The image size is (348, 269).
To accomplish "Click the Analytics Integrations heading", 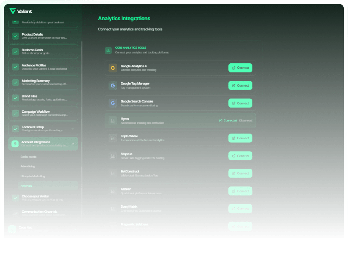I will point(124,18).
